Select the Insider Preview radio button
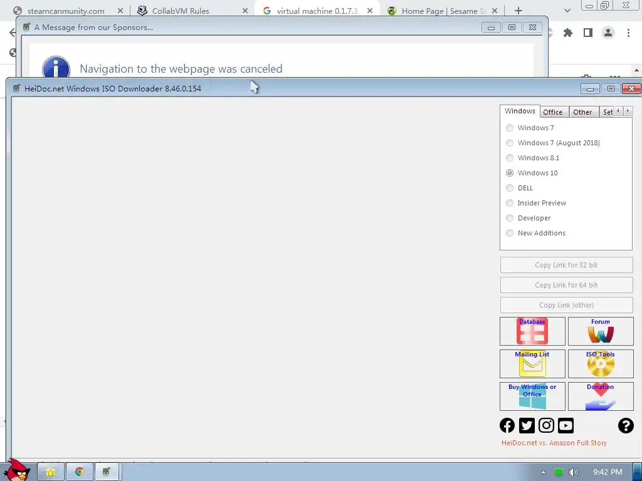 point(510,203)
